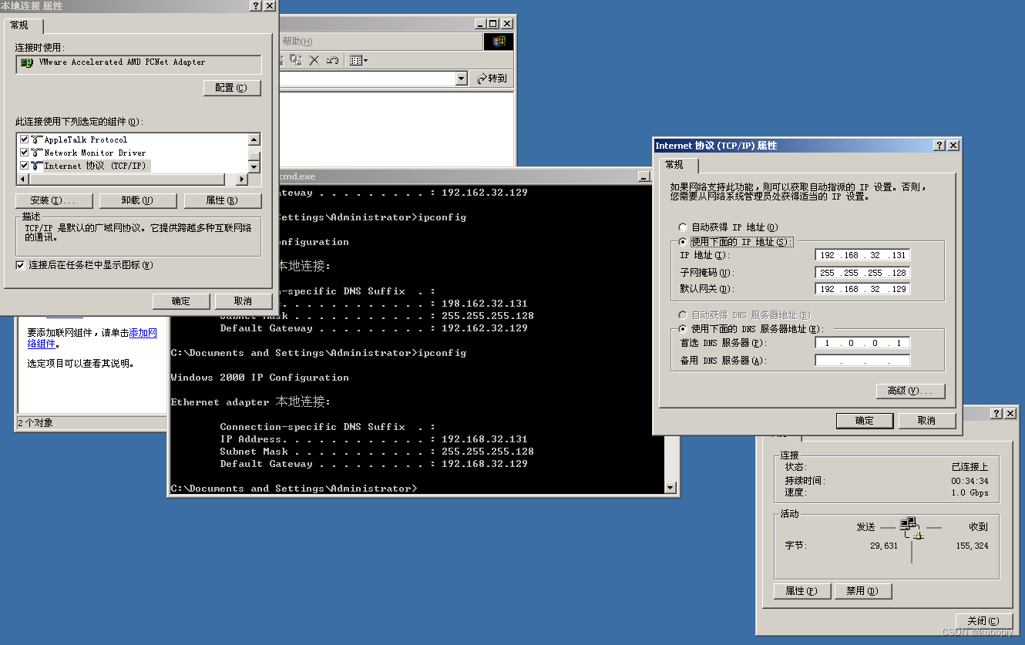Click the Copy To toolbar icon in explorer window
Screen dimensions: 1025x645
point(297,60)
